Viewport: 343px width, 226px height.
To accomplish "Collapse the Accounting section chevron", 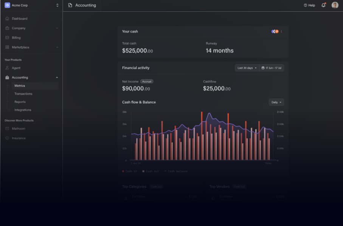I will [57, 77].
